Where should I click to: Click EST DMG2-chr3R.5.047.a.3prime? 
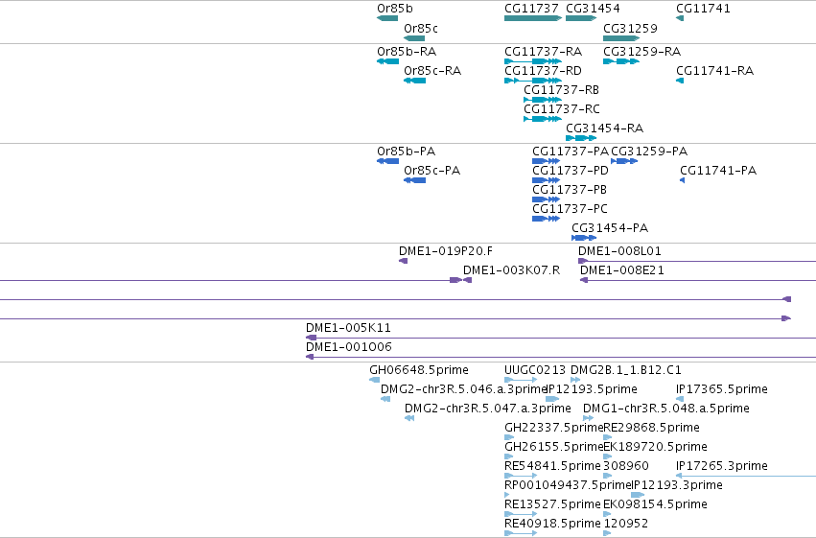point(488,409)
